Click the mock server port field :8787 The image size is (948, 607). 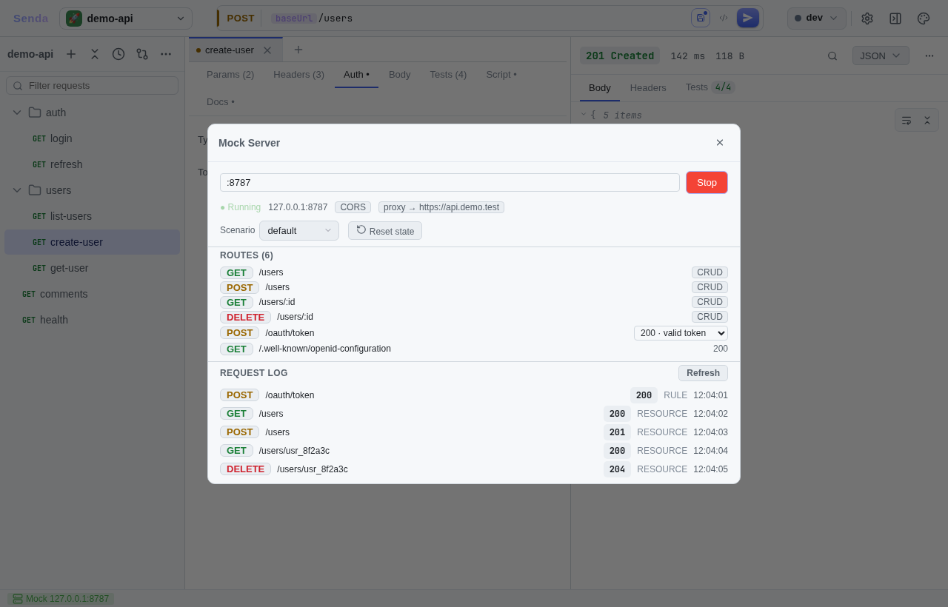tap(450, 182)
